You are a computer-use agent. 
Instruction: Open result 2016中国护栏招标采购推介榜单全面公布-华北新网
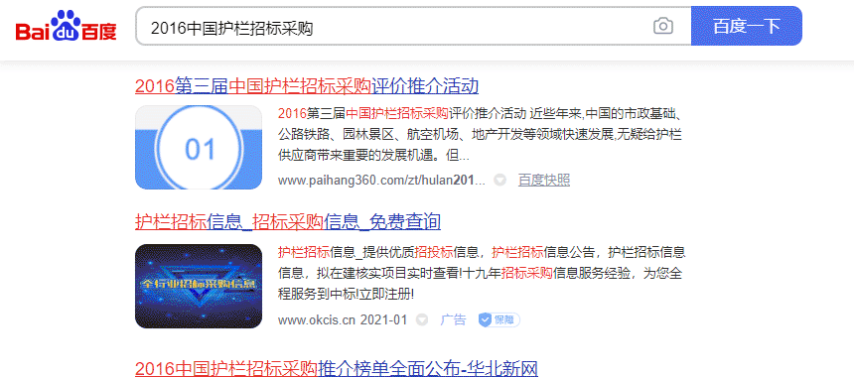point(336,368)
